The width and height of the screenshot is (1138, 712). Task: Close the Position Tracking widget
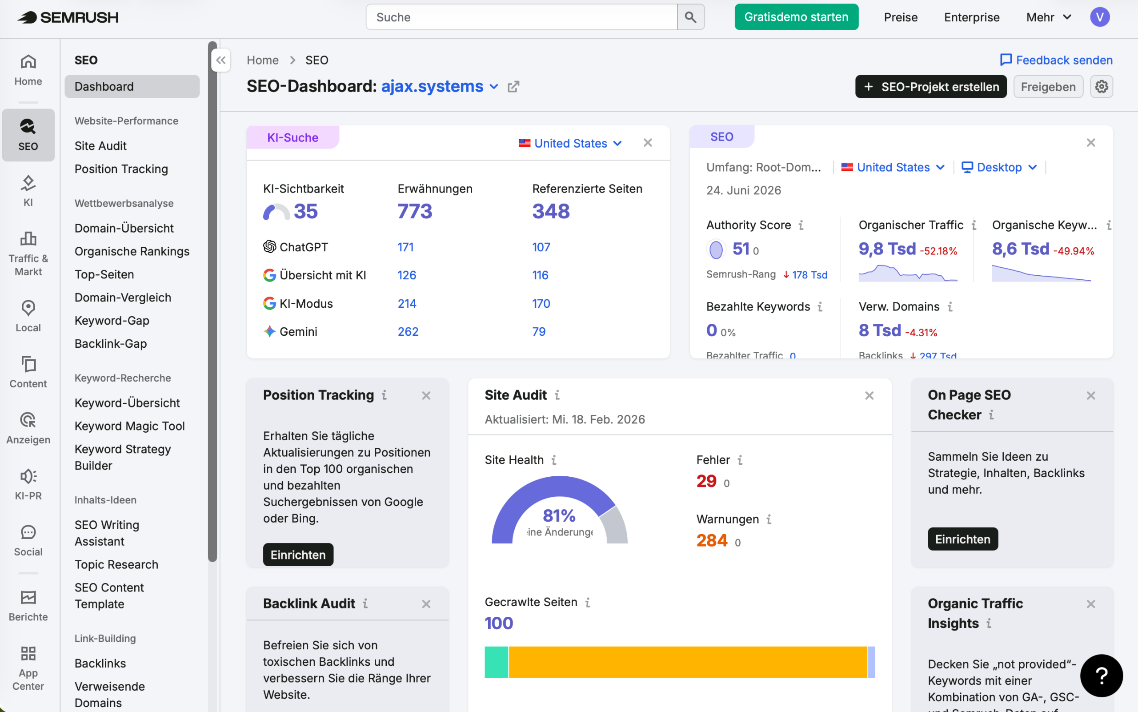[x=426, y=395]
